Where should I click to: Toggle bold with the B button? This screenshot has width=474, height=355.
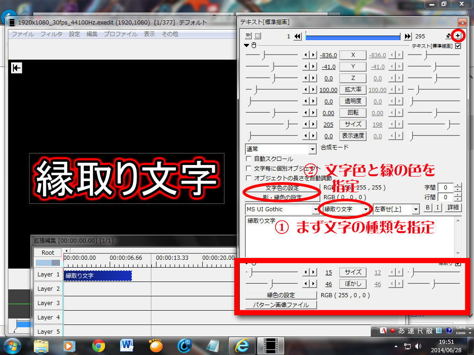[428, 208]
